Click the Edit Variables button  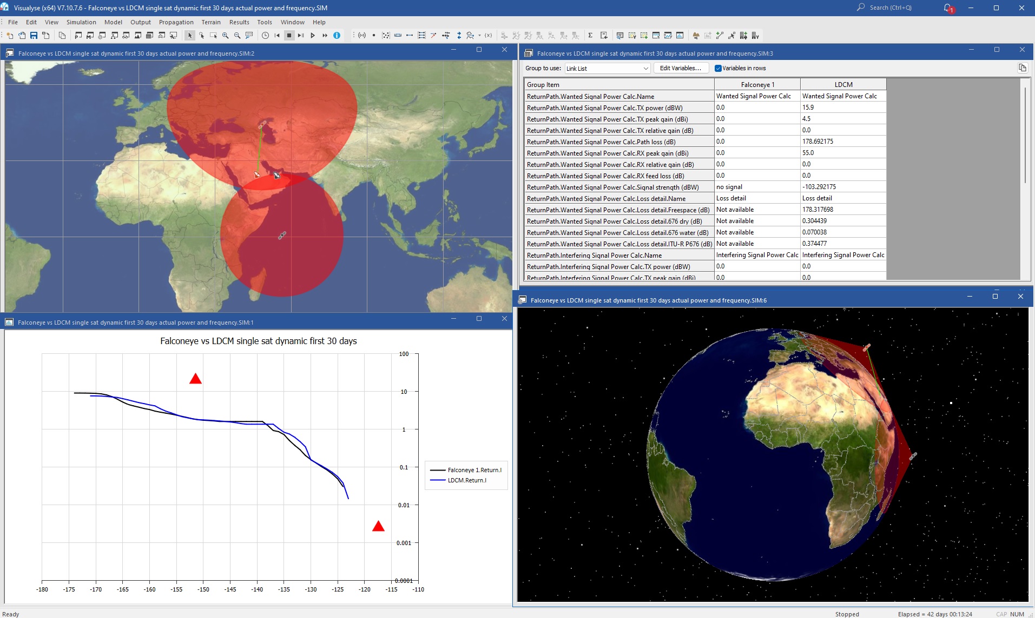click(680, 68)
